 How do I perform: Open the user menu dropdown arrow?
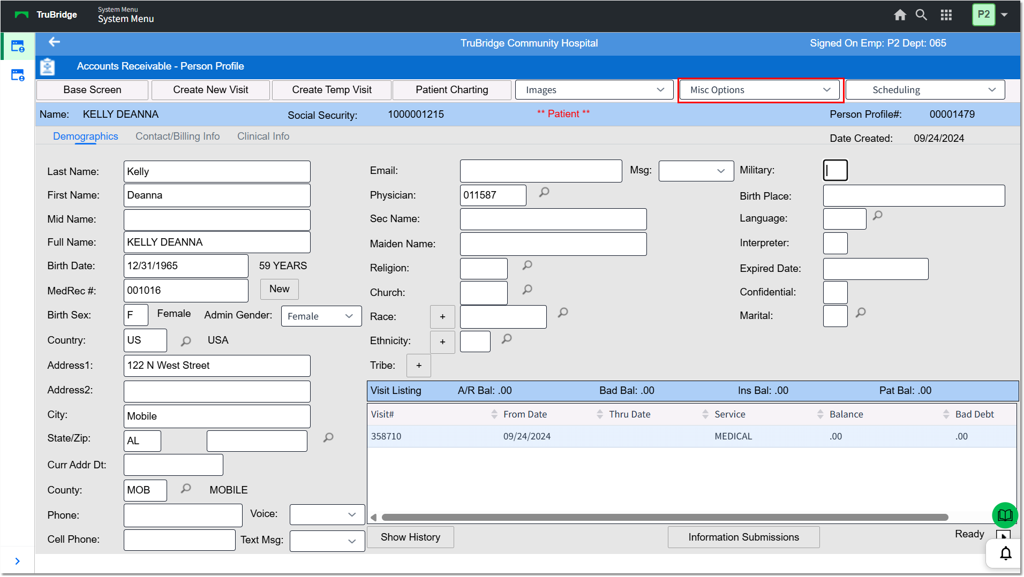pos(1004,15)
